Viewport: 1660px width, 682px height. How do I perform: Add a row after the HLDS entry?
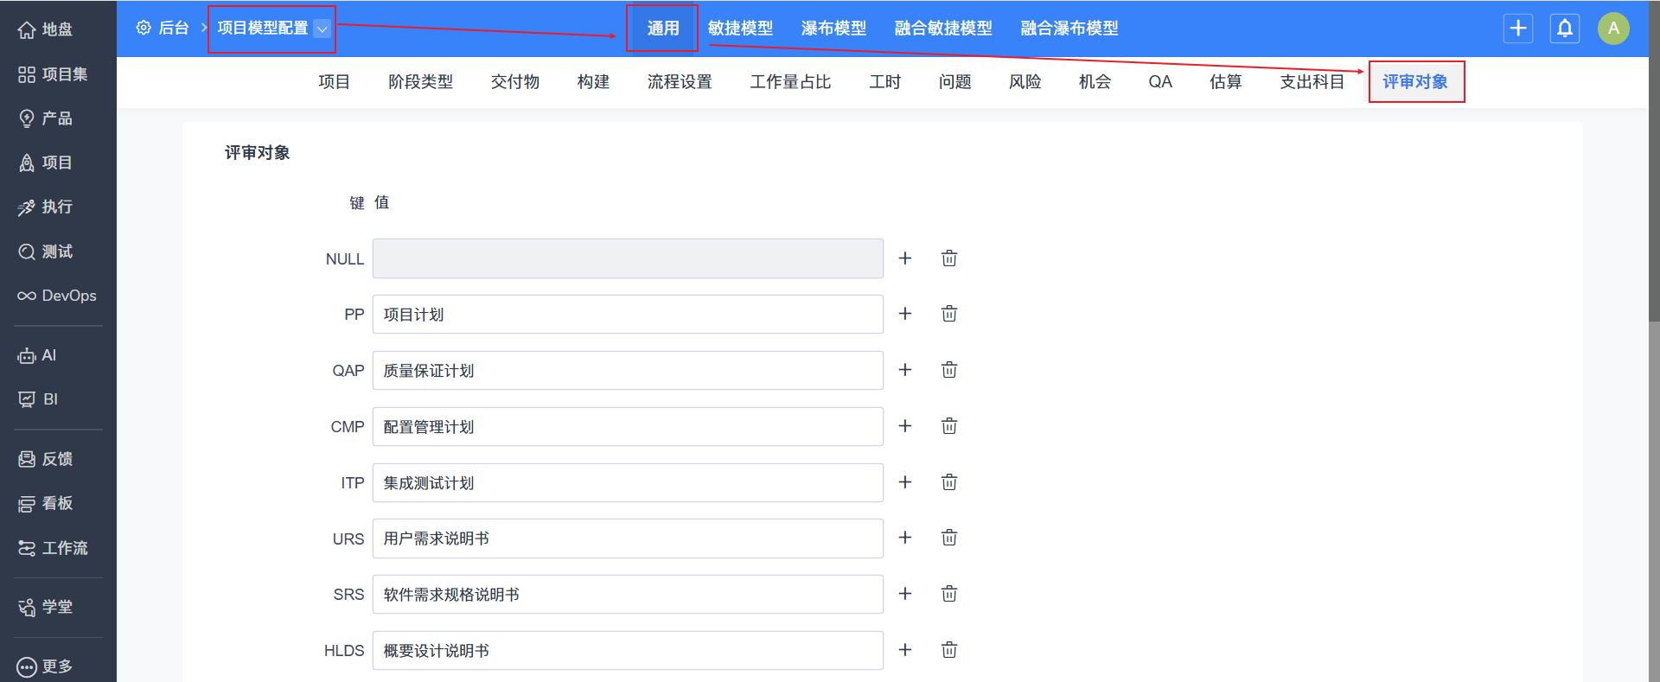pos(905,650)
